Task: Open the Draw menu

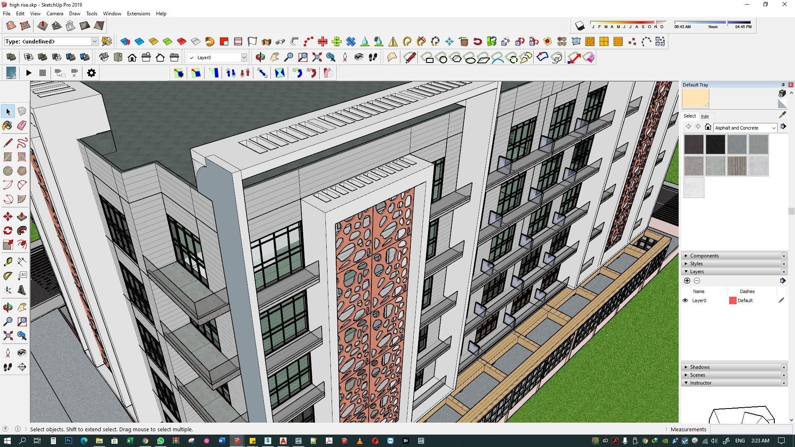Action: [x=75, y=14]
